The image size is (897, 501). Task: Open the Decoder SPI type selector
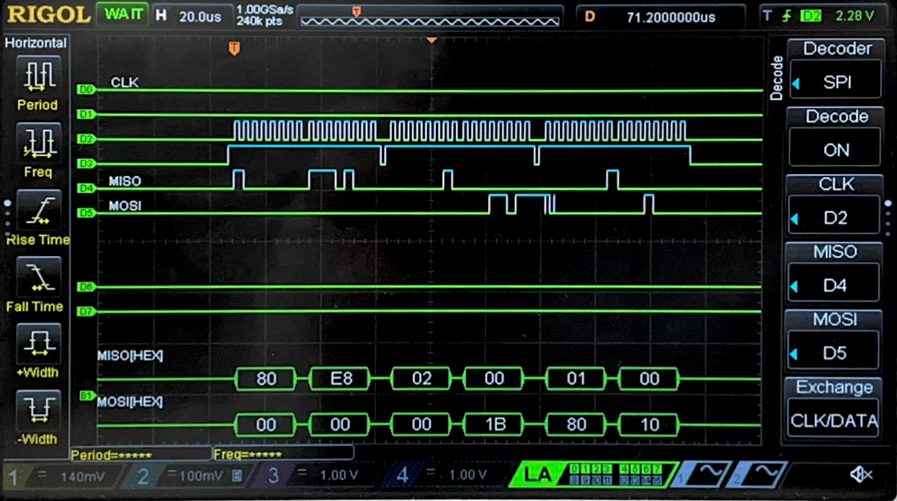click(x=835, y=82)
